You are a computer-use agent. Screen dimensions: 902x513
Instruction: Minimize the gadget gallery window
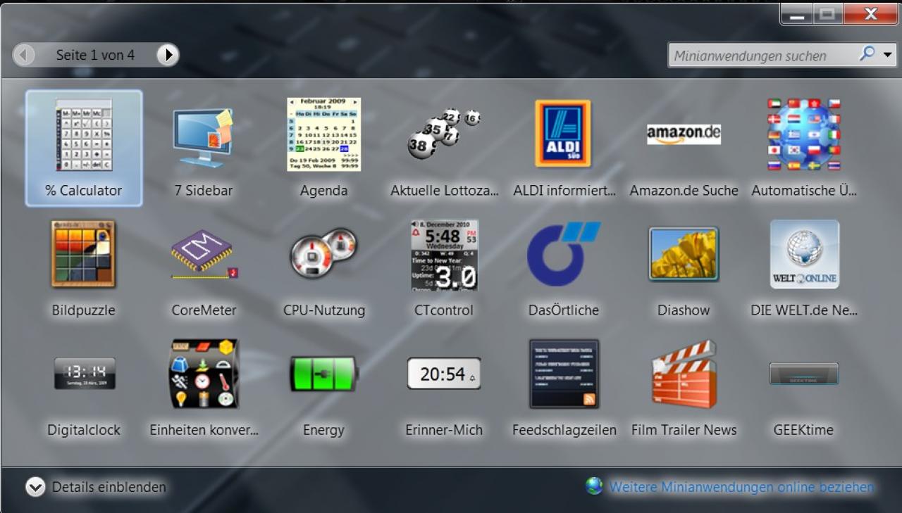tap(796, 13)
